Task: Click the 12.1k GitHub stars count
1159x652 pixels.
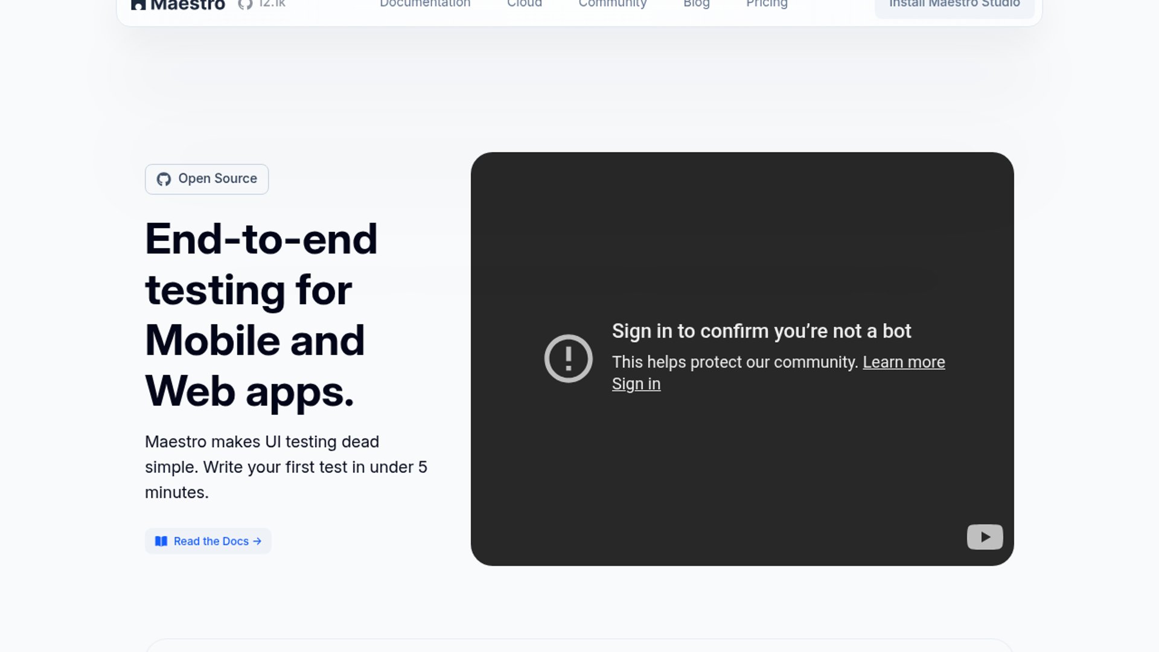Action: 272,4
